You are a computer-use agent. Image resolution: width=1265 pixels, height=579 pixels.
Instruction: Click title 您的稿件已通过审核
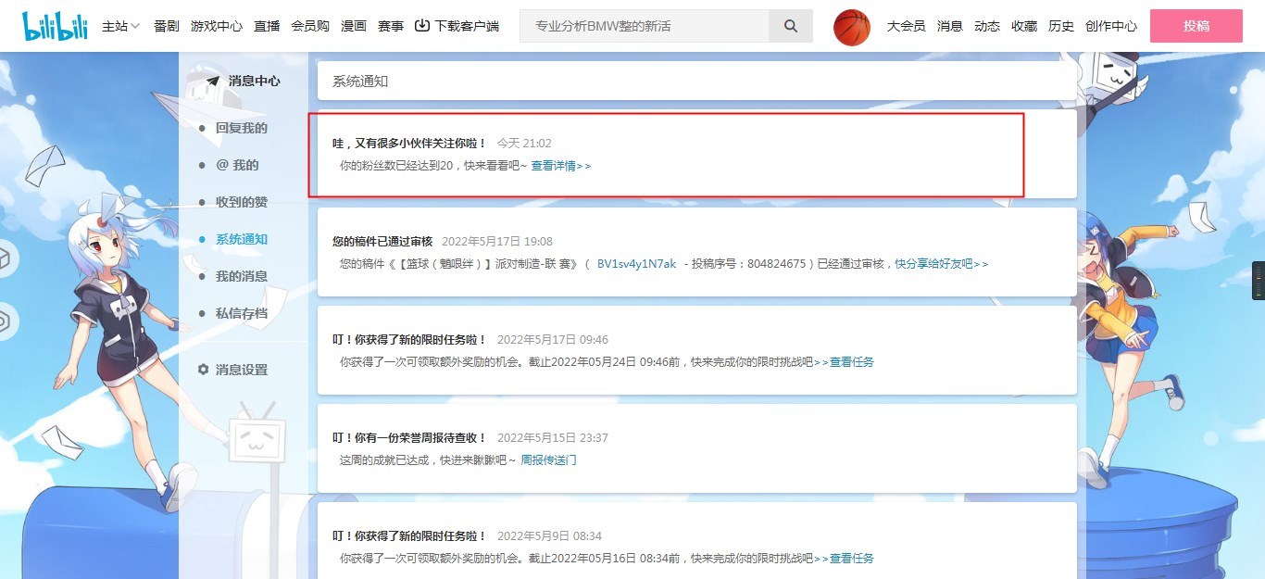[x=382, y=242]
